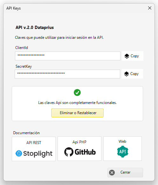Click the Web label above API icon

[x=122, y=141]
